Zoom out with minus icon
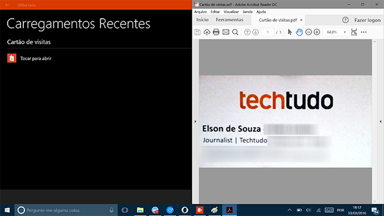384x216 pixels. (x=309, y=32)
